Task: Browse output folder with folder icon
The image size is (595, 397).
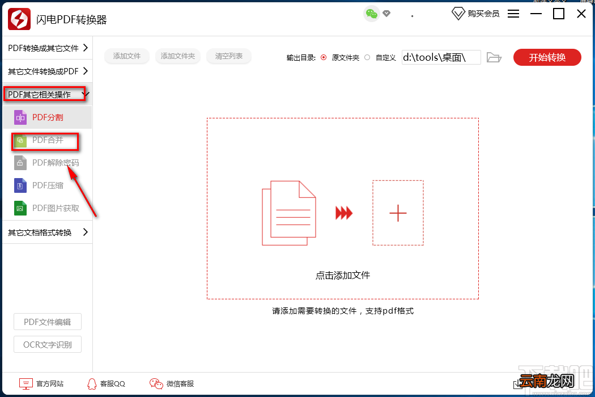Action: pos(494,57)
